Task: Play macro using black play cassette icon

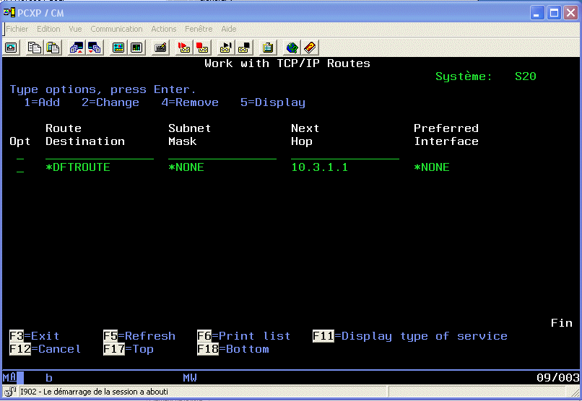Action: pos(226,48)
